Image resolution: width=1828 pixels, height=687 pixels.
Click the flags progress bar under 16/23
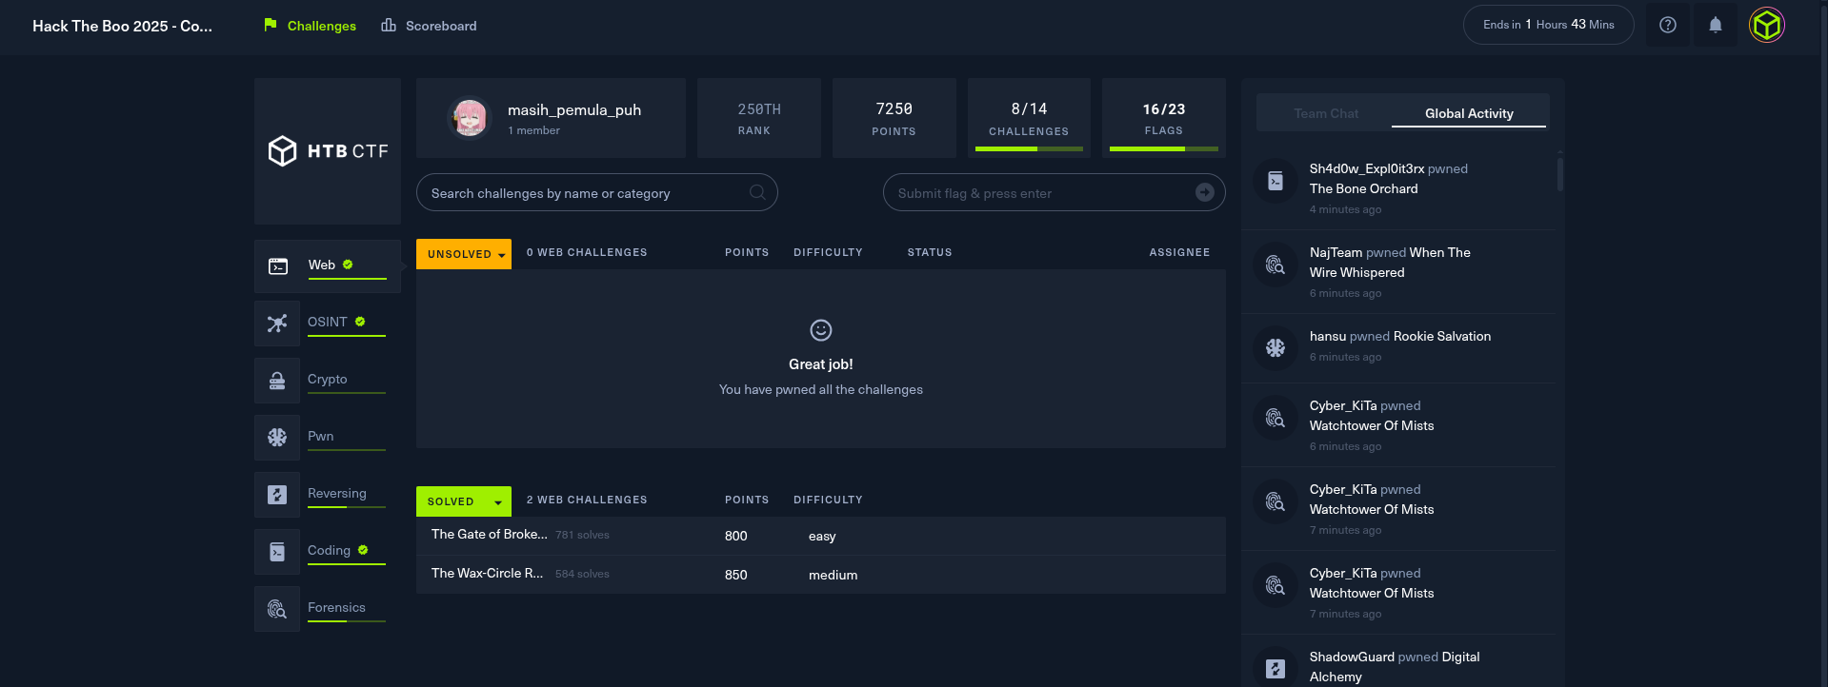1164,149
